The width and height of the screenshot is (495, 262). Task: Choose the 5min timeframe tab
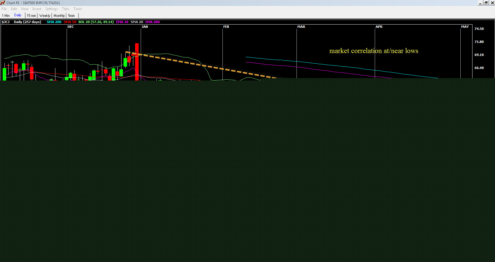click(71, 16)
